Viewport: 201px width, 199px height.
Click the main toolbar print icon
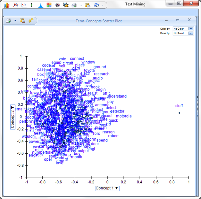(74, 5)
